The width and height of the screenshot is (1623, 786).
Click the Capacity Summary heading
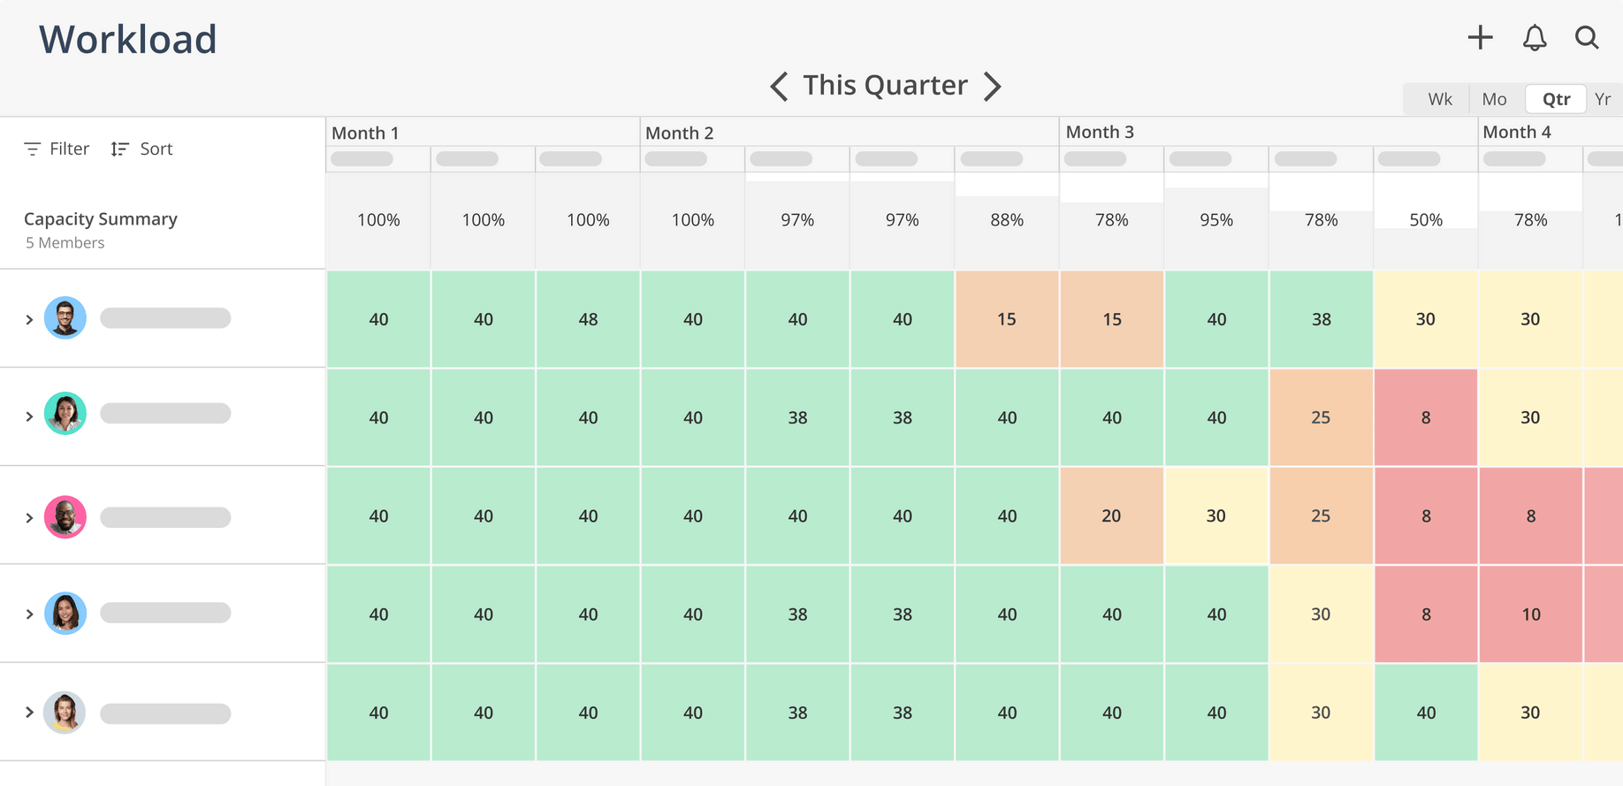(x=101, y=218)
